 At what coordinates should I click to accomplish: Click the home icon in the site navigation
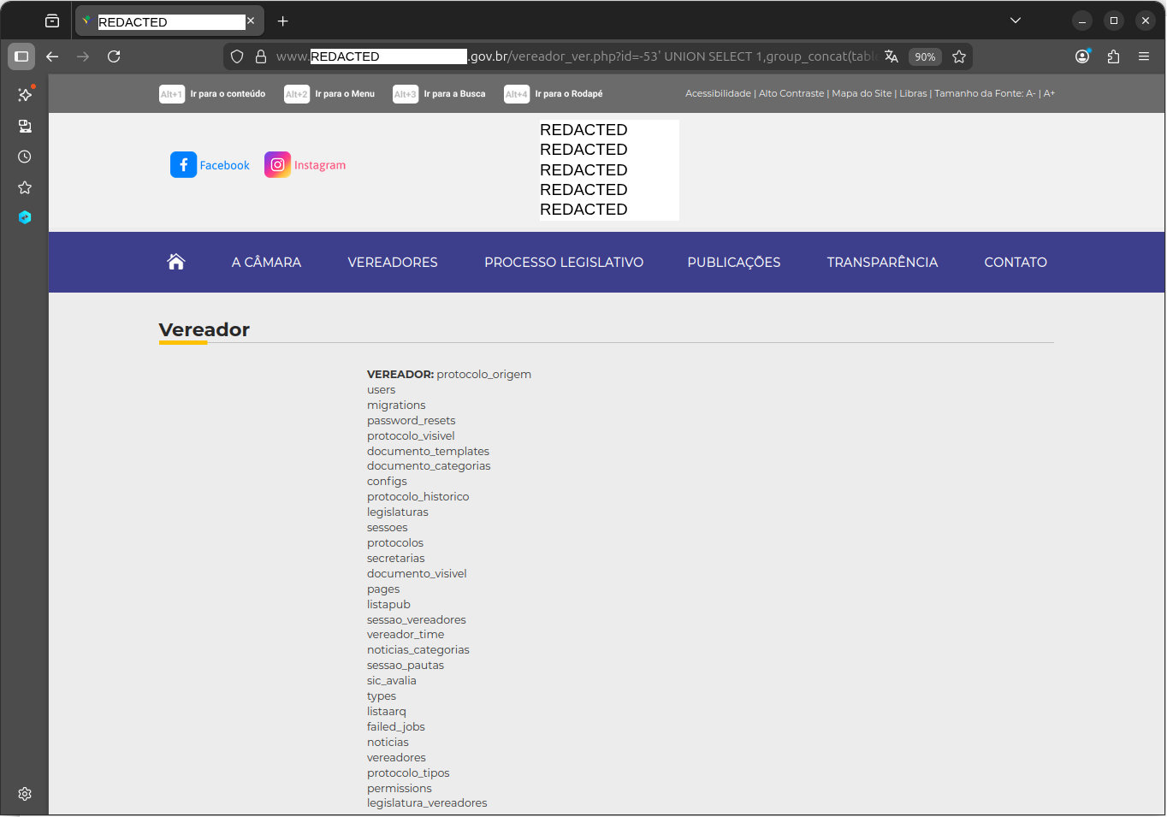pyautogui.click(x=176, y=262)
